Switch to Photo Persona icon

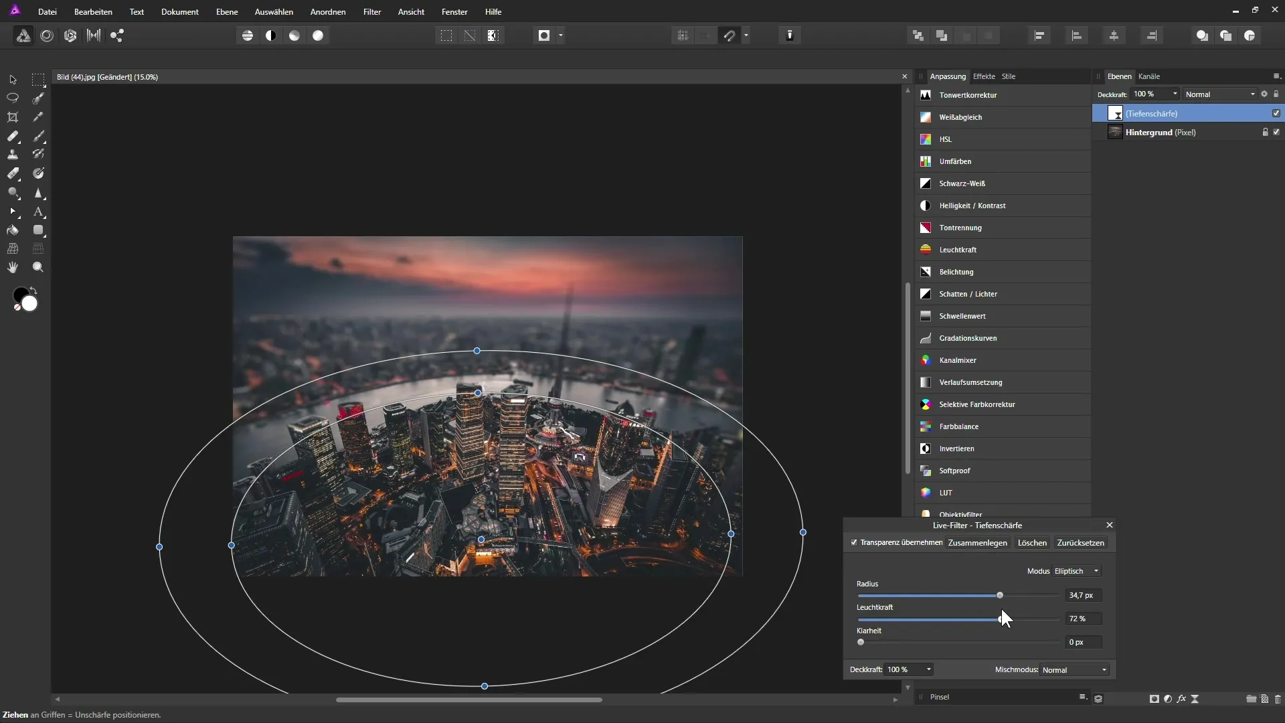pos(23,35)
